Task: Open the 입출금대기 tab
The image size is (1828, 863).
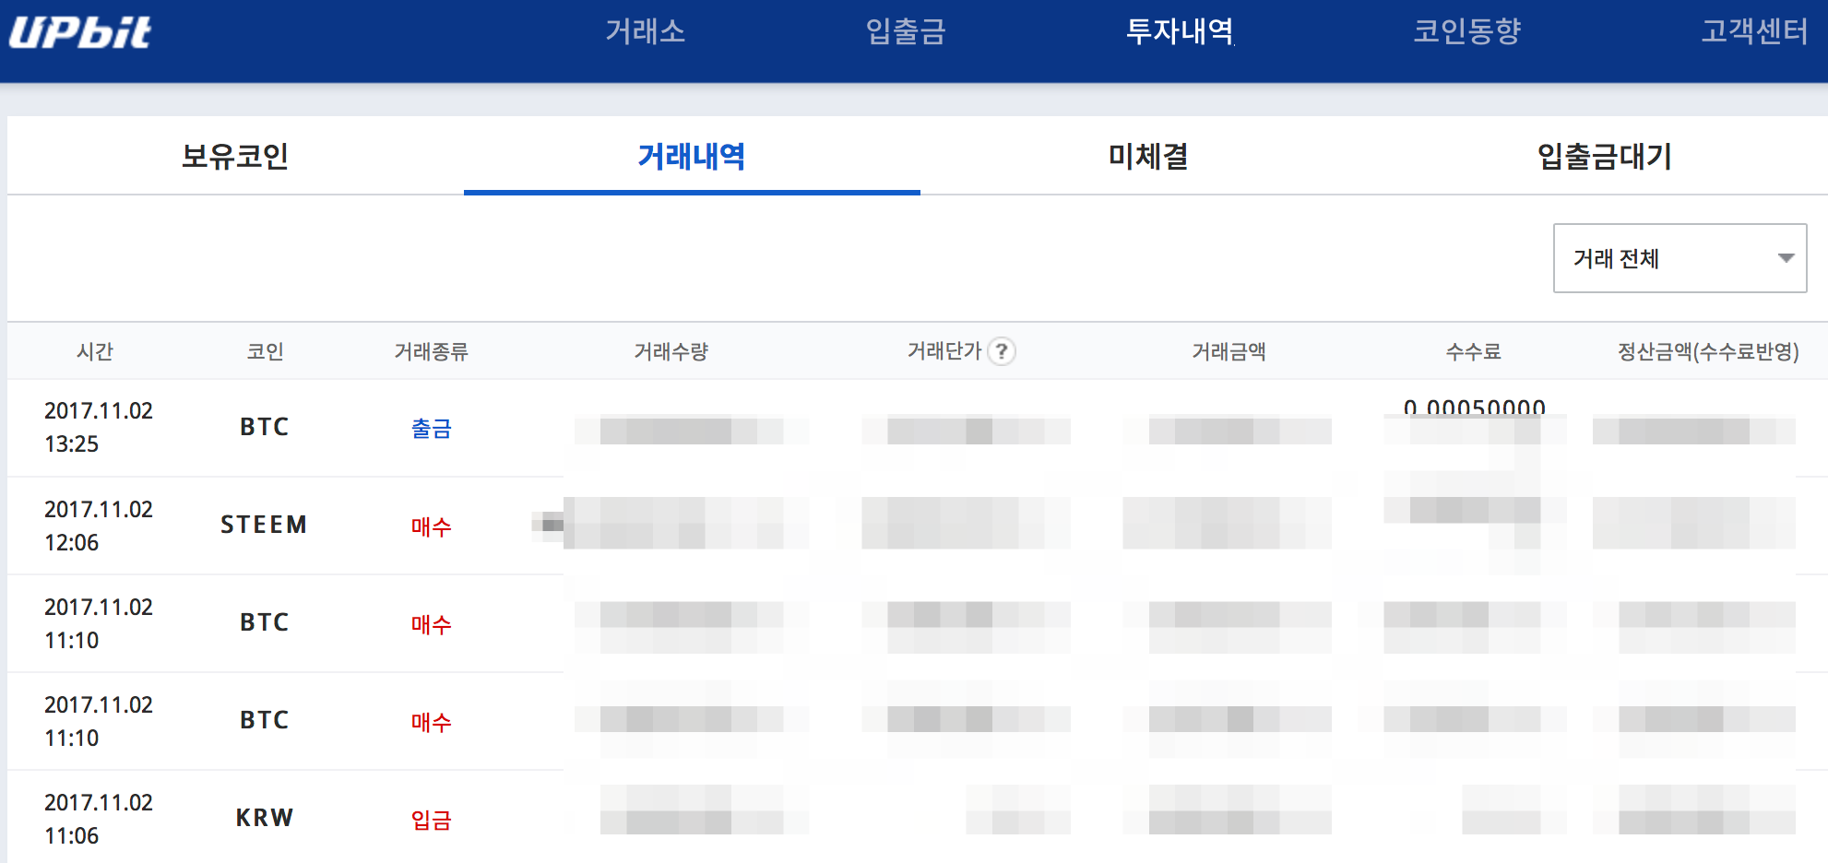Action: 1605,156
